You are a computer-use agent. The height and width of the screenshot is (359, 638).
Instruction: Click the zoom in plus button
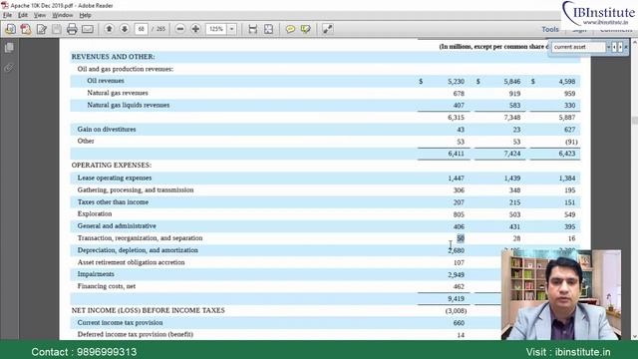195,29
